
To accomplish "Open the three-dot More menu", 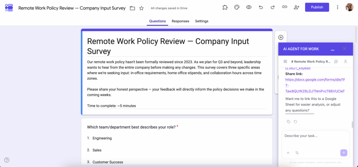I will coord(337,7).
